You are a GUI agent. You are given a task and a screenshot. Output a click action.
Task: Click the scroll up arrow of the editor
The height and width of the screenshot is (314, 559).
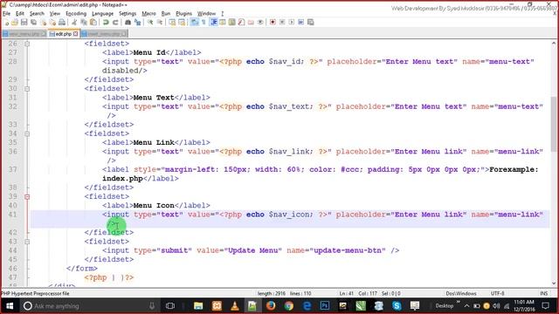[x=554, y=44]
